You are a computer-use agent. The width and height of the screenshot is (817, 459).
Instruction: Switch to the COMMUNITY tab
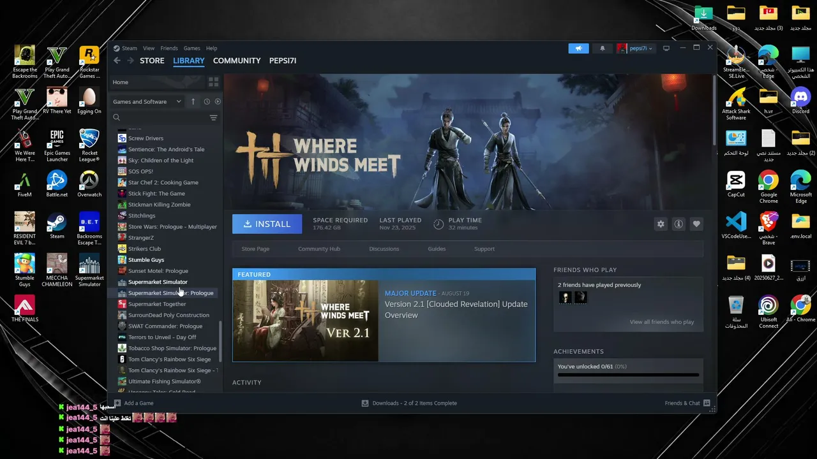tap(237, 61)
